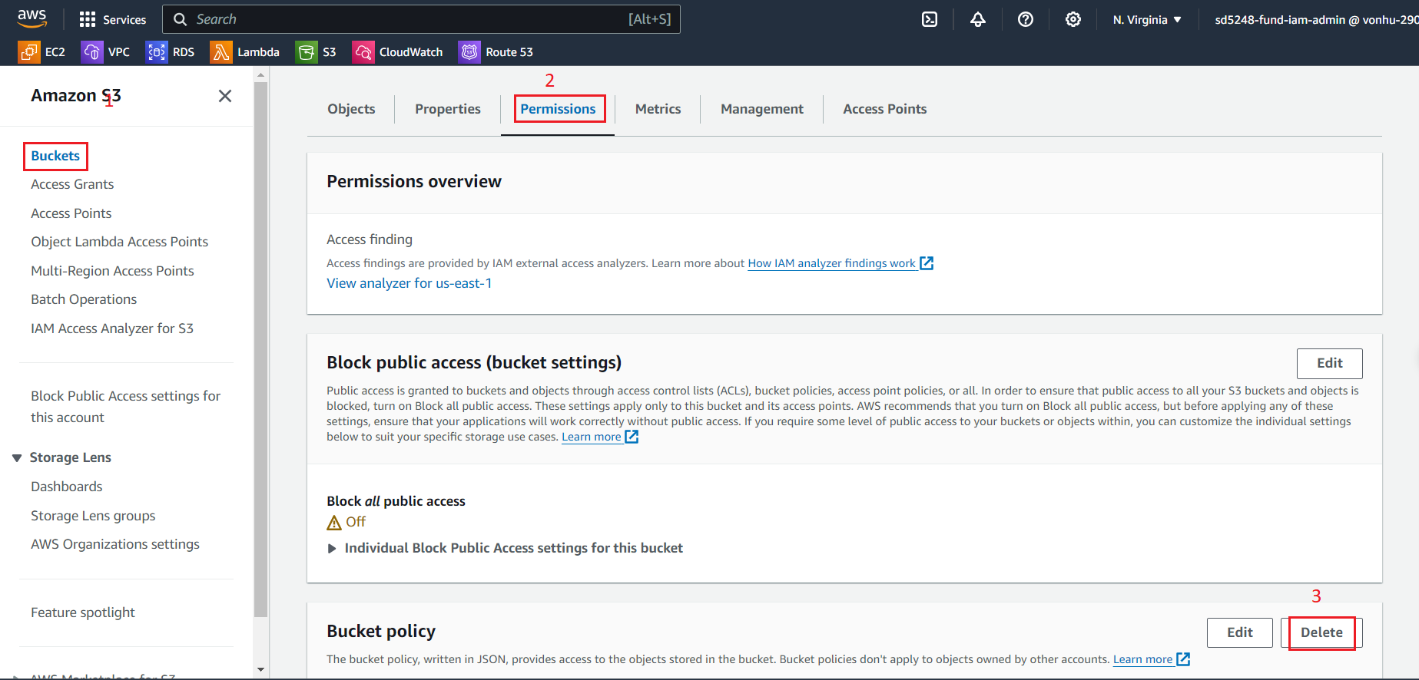Open Storage Lens groups
1419x680 pixels.
pos(93,516)
